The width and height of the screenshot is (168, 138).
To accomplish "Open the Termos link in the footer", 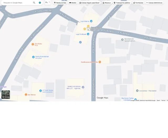I will pos(163,100).
